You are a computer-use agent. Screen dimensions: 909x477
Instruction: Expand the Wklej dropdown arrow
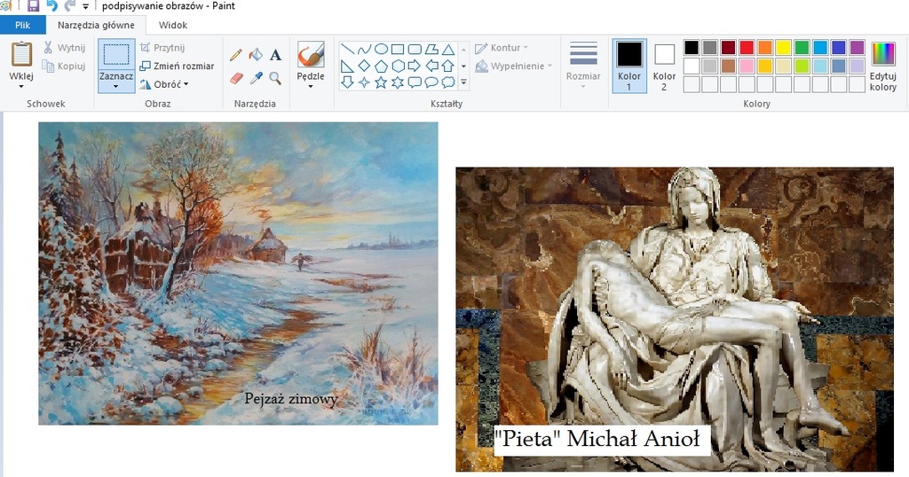coord(21,86)
